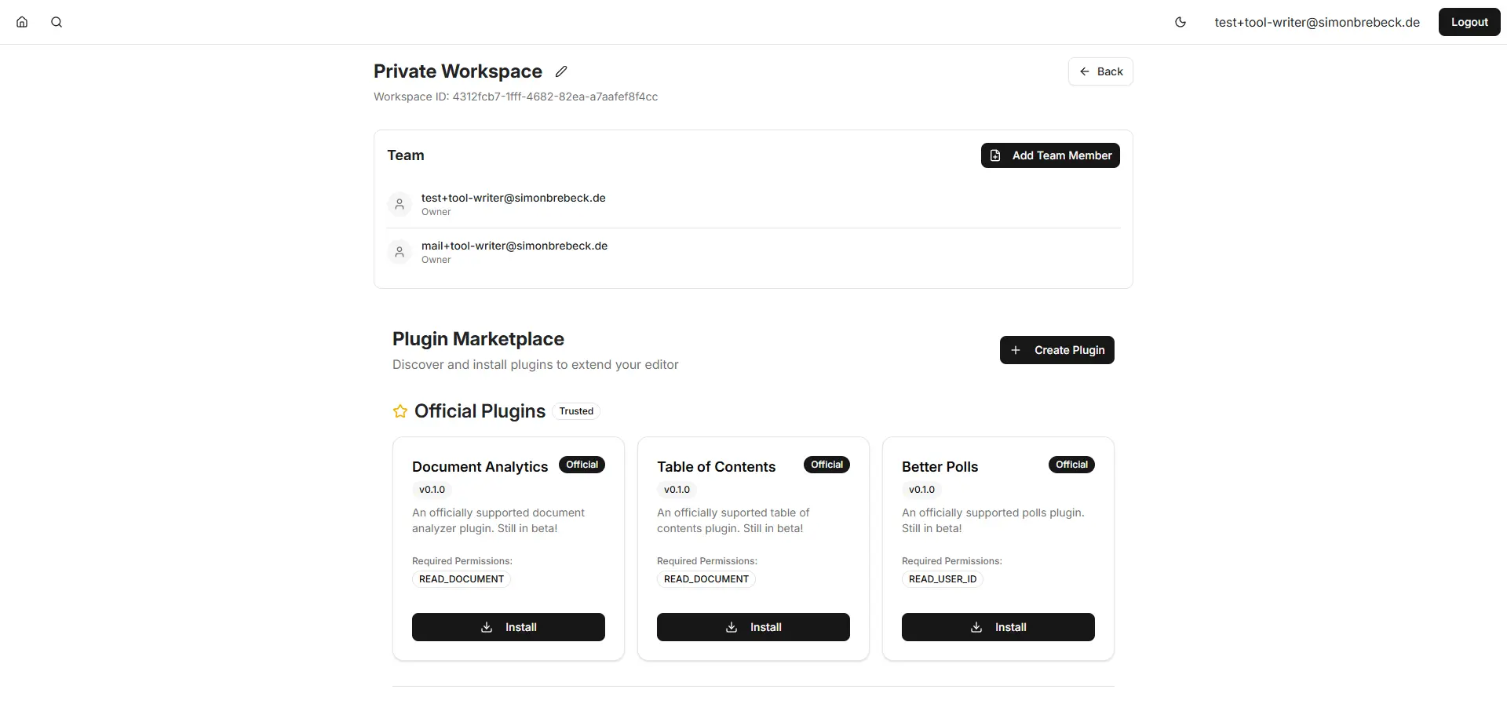Click Add Team Member button
1507x715 pixels.
point(1050,155)
